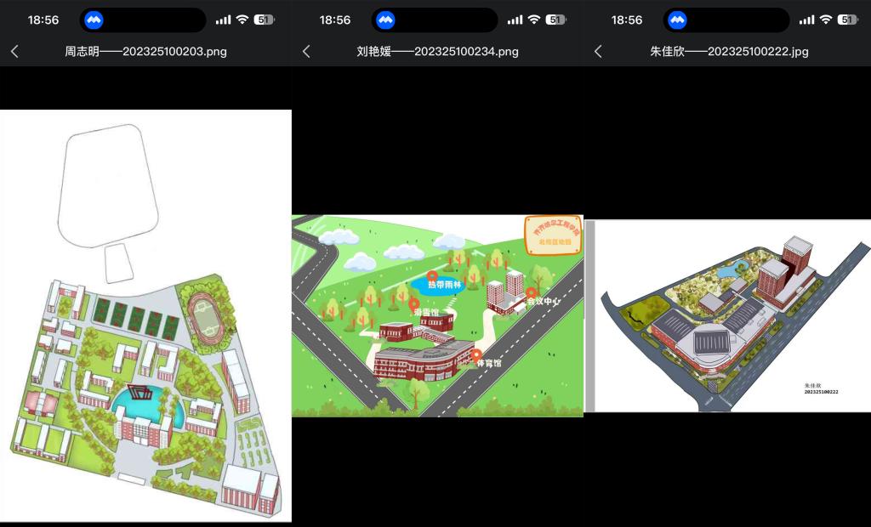The image size is (871, 527).
Task: Tap Wi-Fi icon in leftmost status bar
Action: (242, 20)
